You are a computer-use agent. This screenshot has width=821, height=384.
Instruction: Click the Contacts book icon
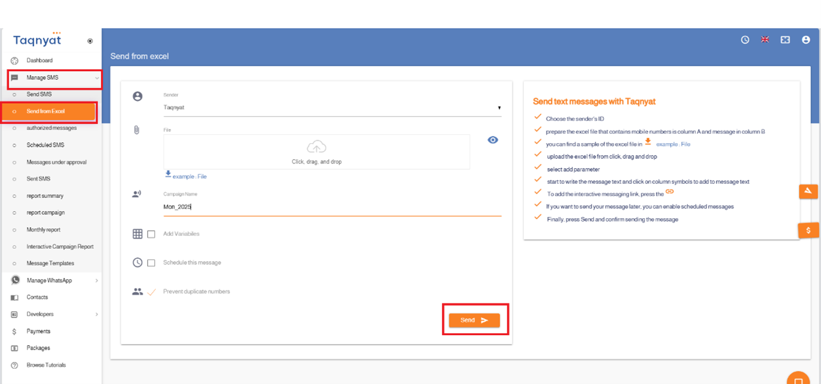click(15, 298)
